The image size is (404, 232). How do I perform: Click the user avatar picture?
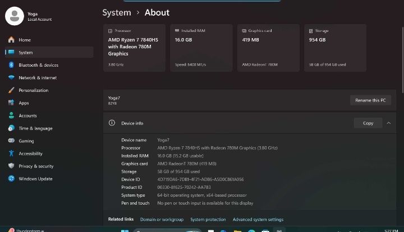tap(15, 16)
